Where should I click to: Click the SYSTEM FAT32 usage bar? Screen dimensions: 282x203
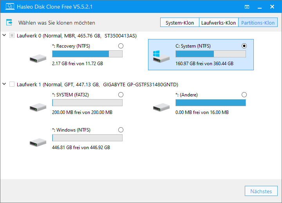pyautogui.click(x=87, y=103)
